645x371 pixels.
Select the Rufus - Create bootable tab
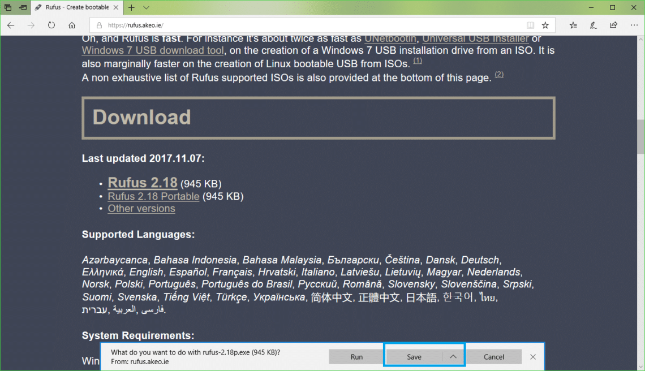click(74, 8)
